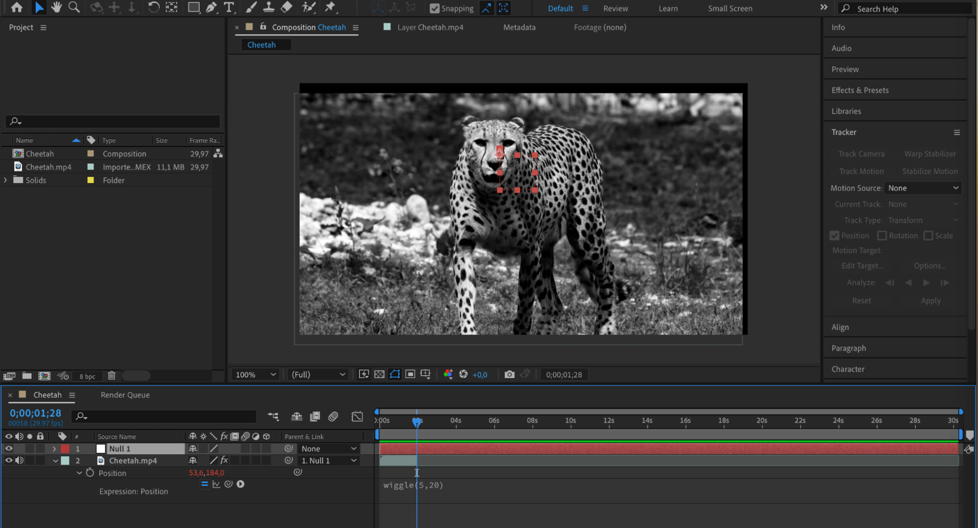The width and height of the screenshot is (978, 528).
Task: Click the red label swatch of Null 1
Action: pos(65,448)
